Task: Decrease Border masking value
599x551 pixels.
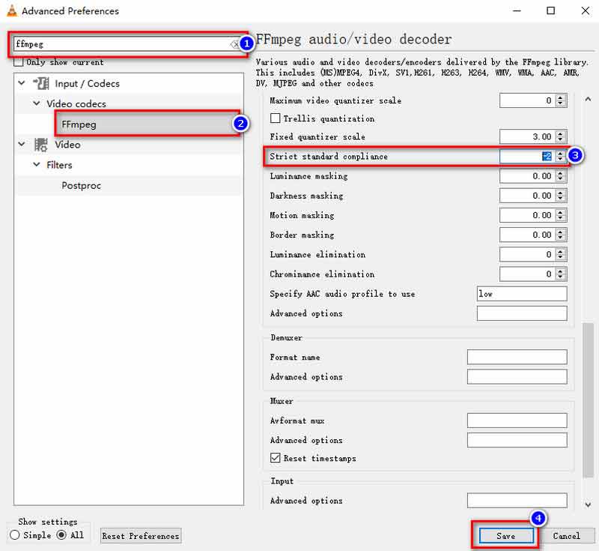Action: coord(560,238)
